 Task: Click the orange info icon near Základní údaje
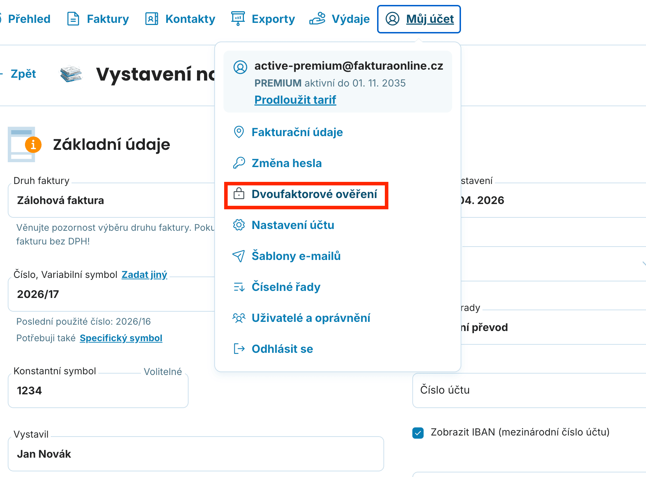pyautogui.click(x=33, y=145)
